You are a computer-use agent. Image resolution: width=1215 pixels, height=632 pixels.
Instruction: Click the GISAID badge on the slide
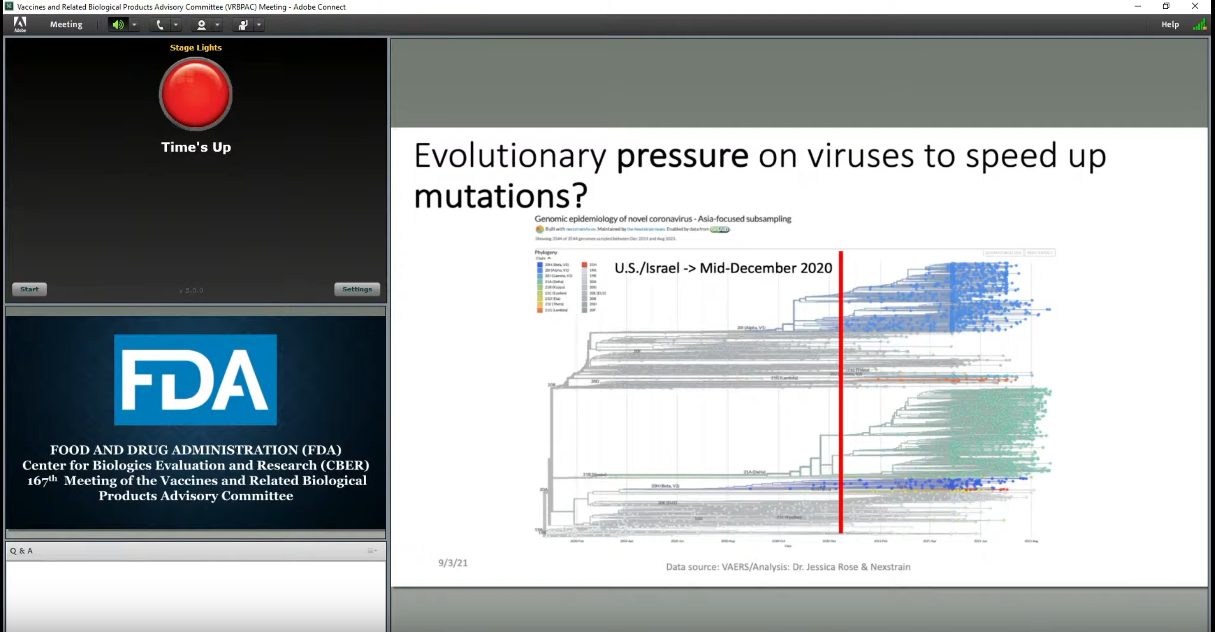(720, 229)
